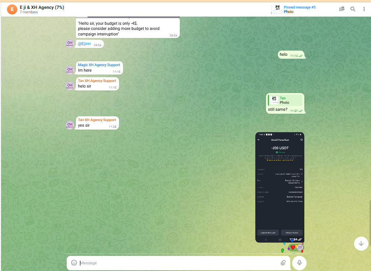371x271 pixels.
Task: Open the three-dot more options menu
Action: pyautogui.click(x=364, y=9)
